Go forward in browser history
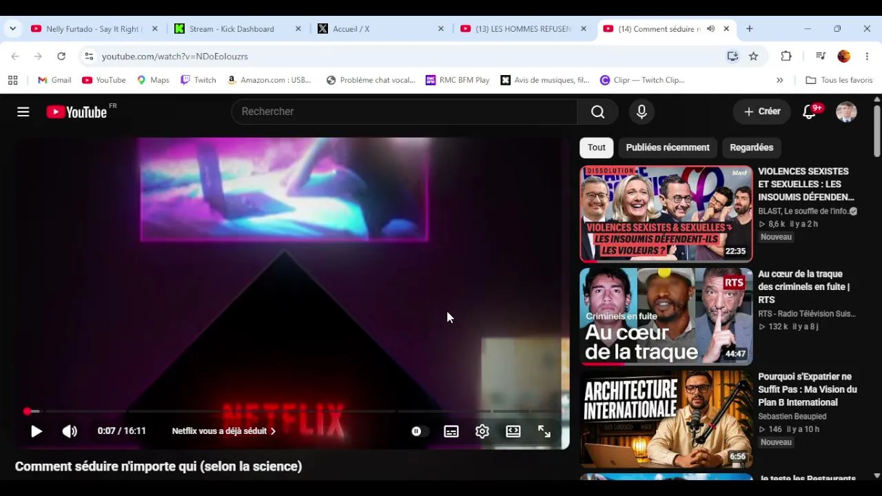The image size is (882, 496). tap(38, 56)
